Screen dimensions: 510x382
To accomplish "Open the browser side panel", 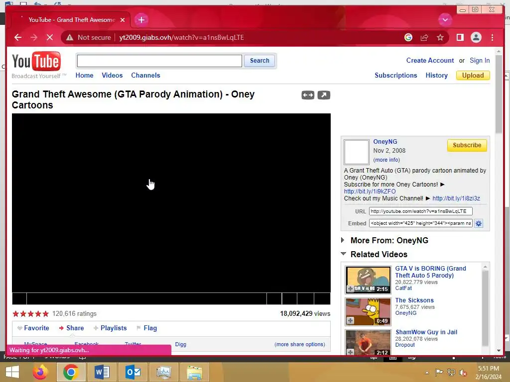I will [x=460, y=37].
